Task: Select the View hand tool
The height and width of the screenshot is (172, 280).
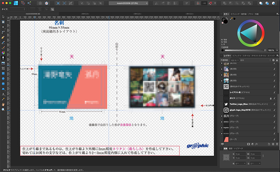Action: coord(3,104)
